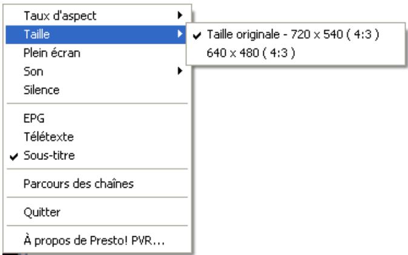Click the arrow beside Son

coord(181,71)
